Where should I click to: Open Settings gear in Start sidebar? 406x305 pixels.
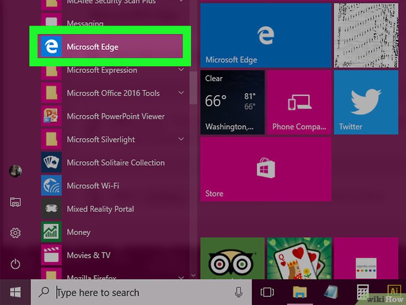(x=15, y=233)
